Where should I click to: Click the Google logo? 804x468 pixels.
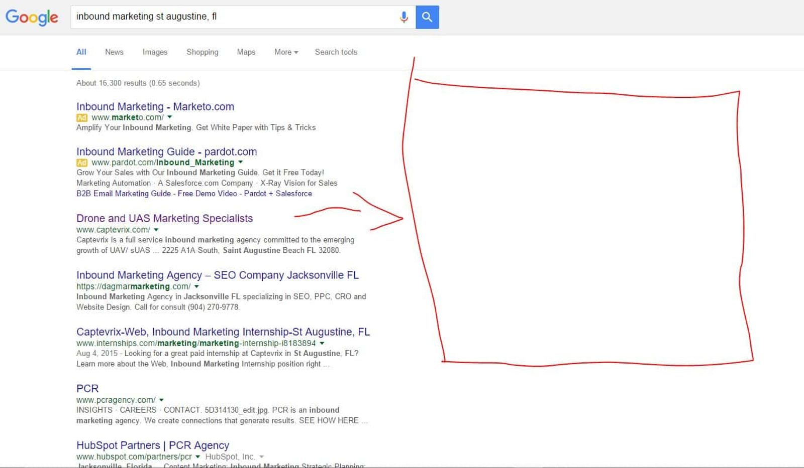coord(32,17)
